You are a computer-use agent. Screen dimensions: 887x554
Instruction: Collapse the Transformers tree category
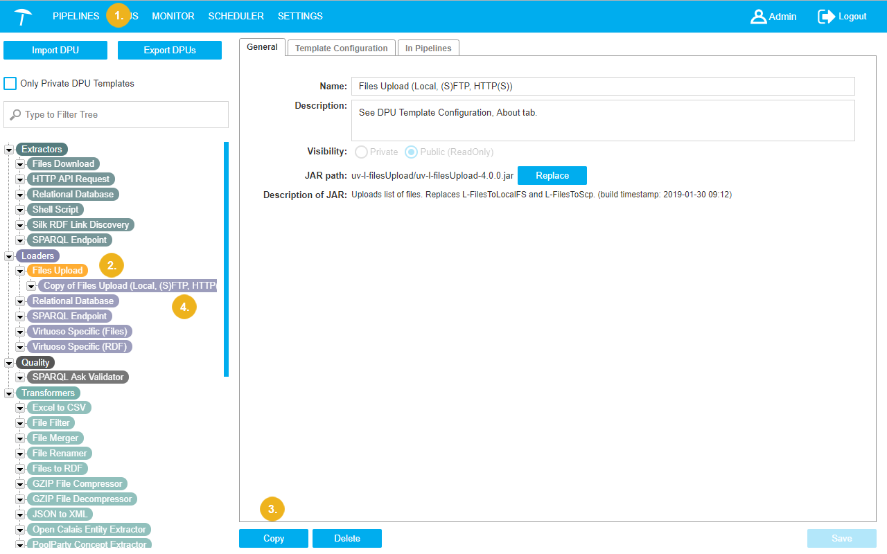pos(10,393)
